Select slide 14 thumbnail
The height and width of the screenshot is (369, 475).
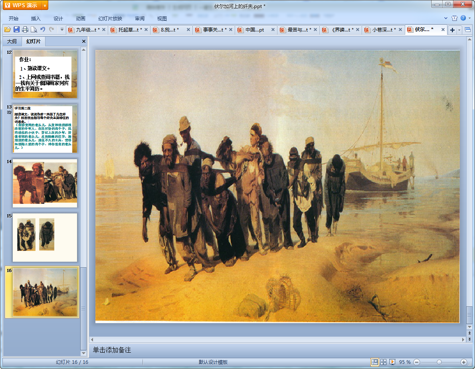45,183
